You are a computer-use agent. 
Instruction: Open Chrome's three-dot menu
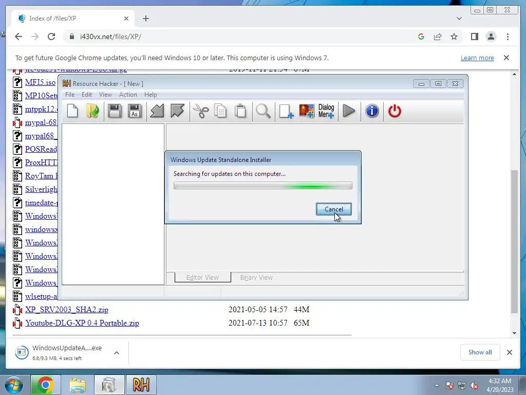pyautogui.click(x=508, y=37)
